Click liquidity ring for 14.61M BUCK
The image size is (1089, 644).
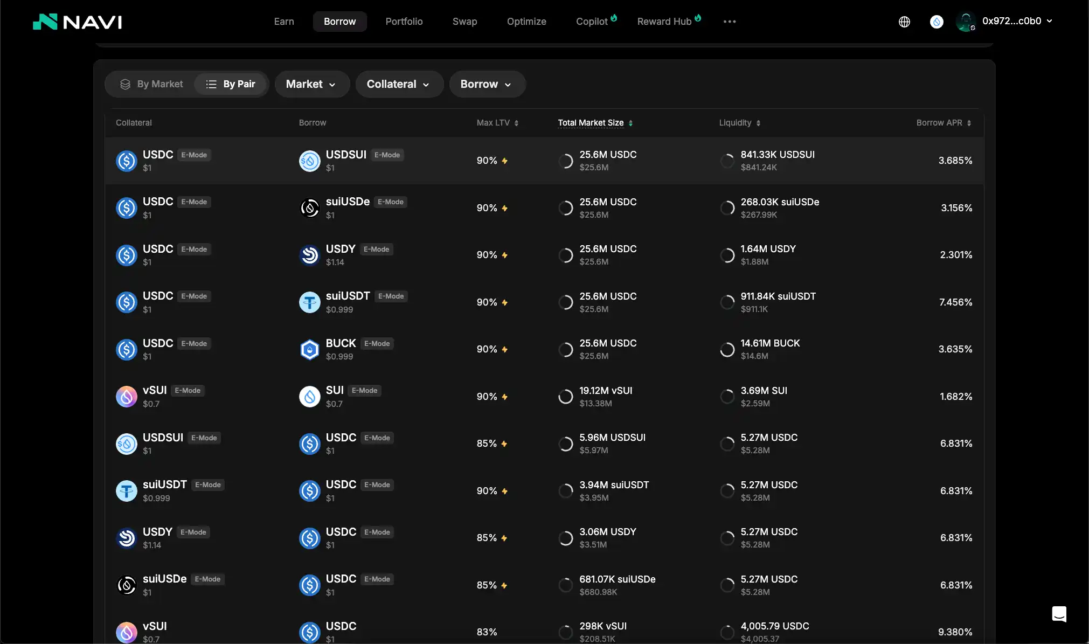click(727, 349)
